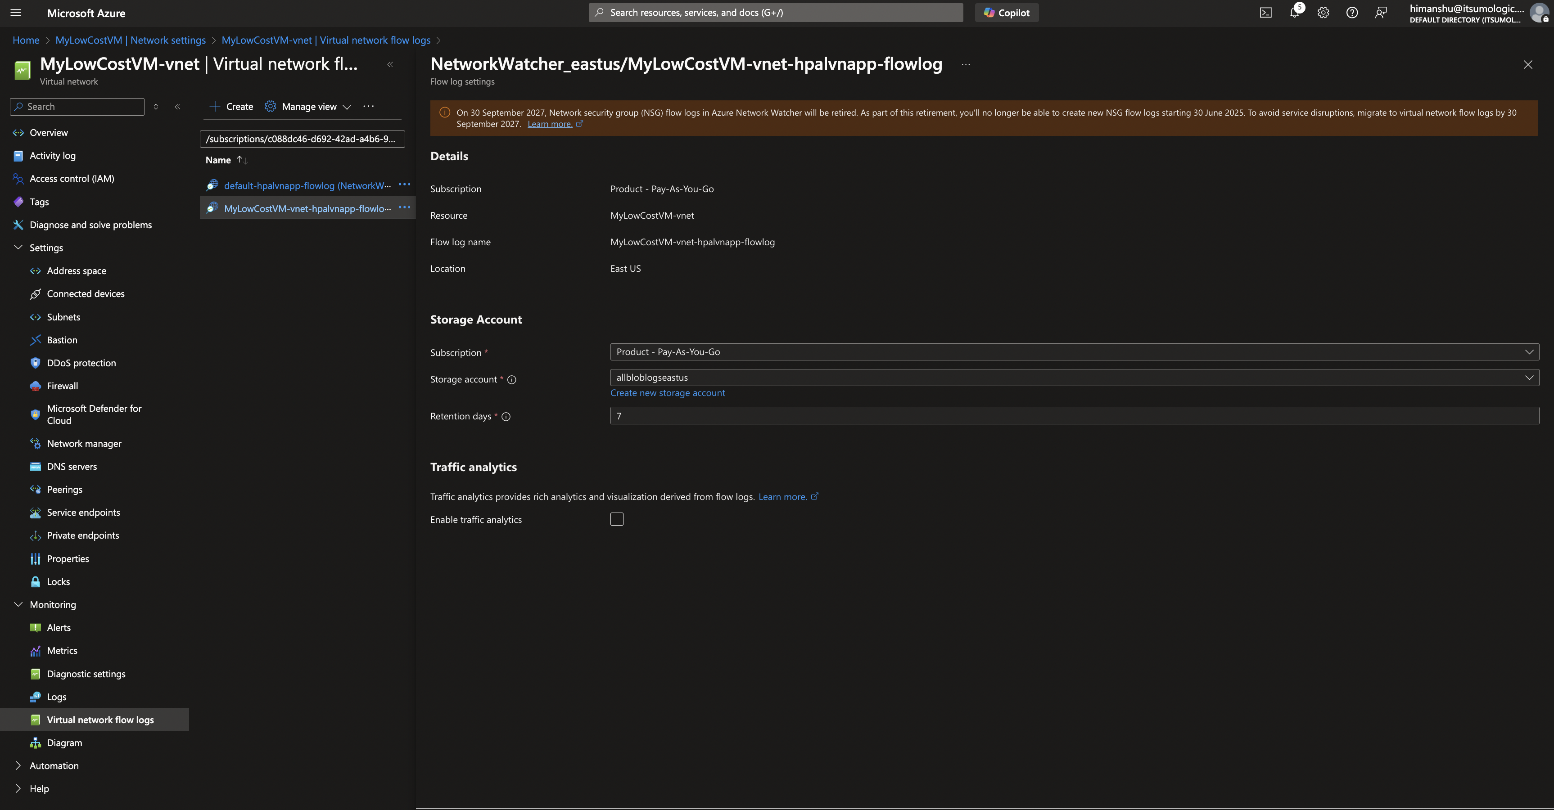Click Create new storage account
This screenshot has height=810, width=1554.
[667, 393]
